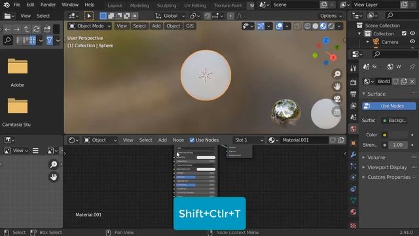Adjust the Strength 1.00 slider
The image size is (419, 236).
(397, 145)
